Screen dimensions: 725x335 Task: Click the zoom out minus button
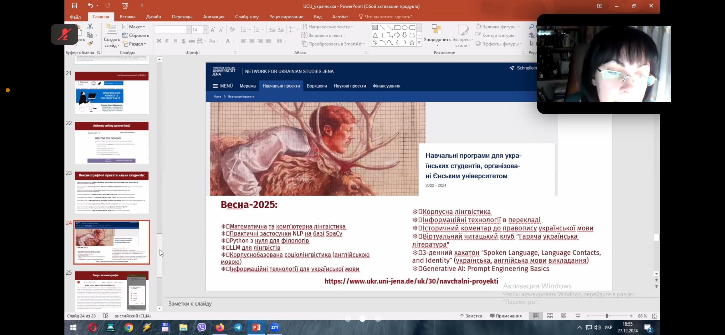point(588,316)
